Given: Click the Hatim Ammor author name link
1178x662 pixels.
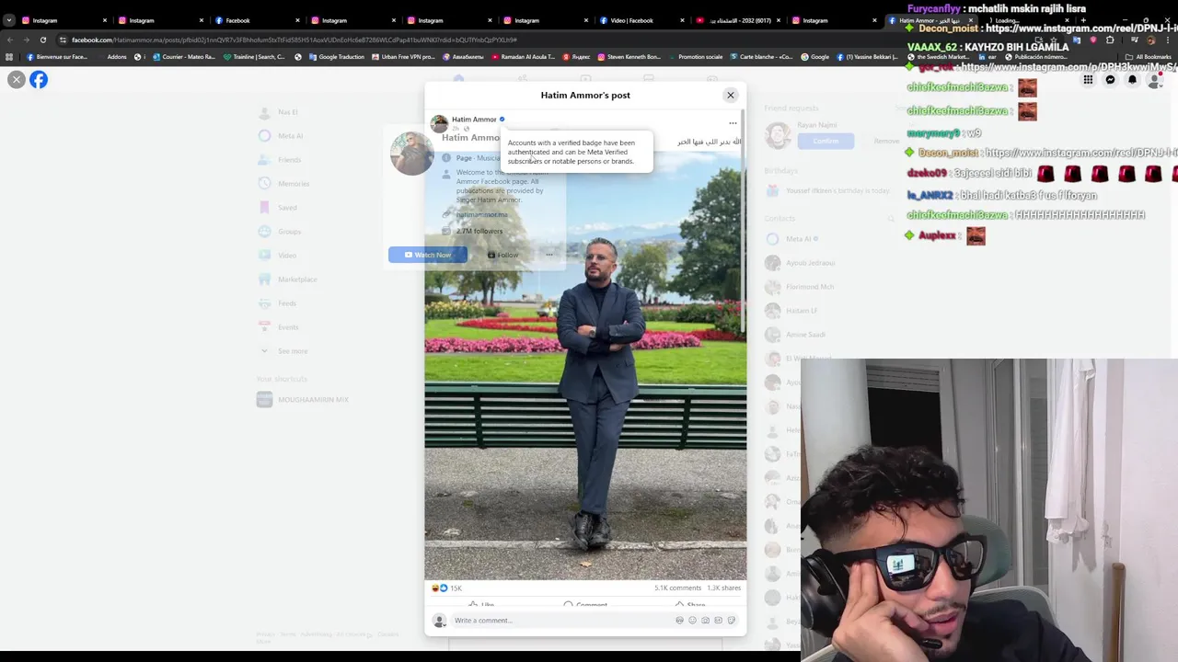Looking at the screenshot, I should point(474,120).
